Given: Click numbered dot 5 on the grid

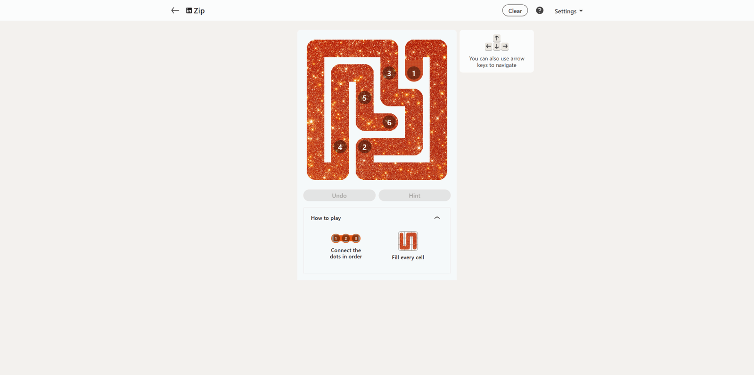Looking at the screenshot, I should coord(364,98).
